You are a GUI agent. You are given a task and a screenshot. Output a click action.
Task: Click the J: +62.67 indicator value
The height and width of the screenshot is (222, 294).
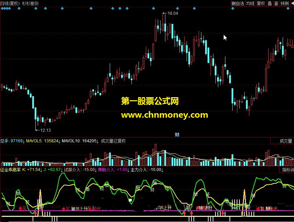click(x=52, y=170)
